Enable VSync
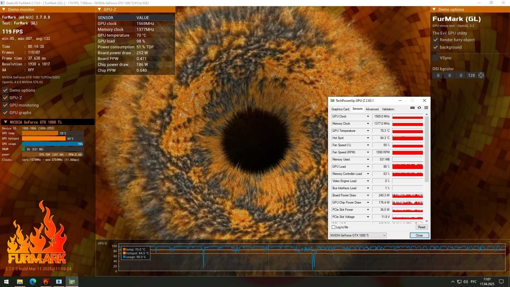The image size is (510, 287). [435, 58]
